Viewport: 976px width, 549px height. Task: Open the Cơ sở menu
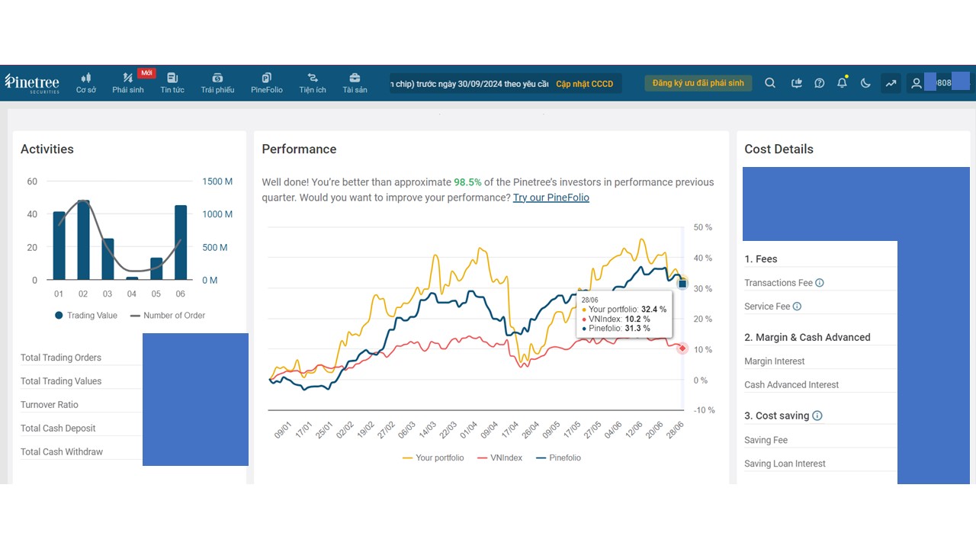pyautogui.click(x=86, y=83)
